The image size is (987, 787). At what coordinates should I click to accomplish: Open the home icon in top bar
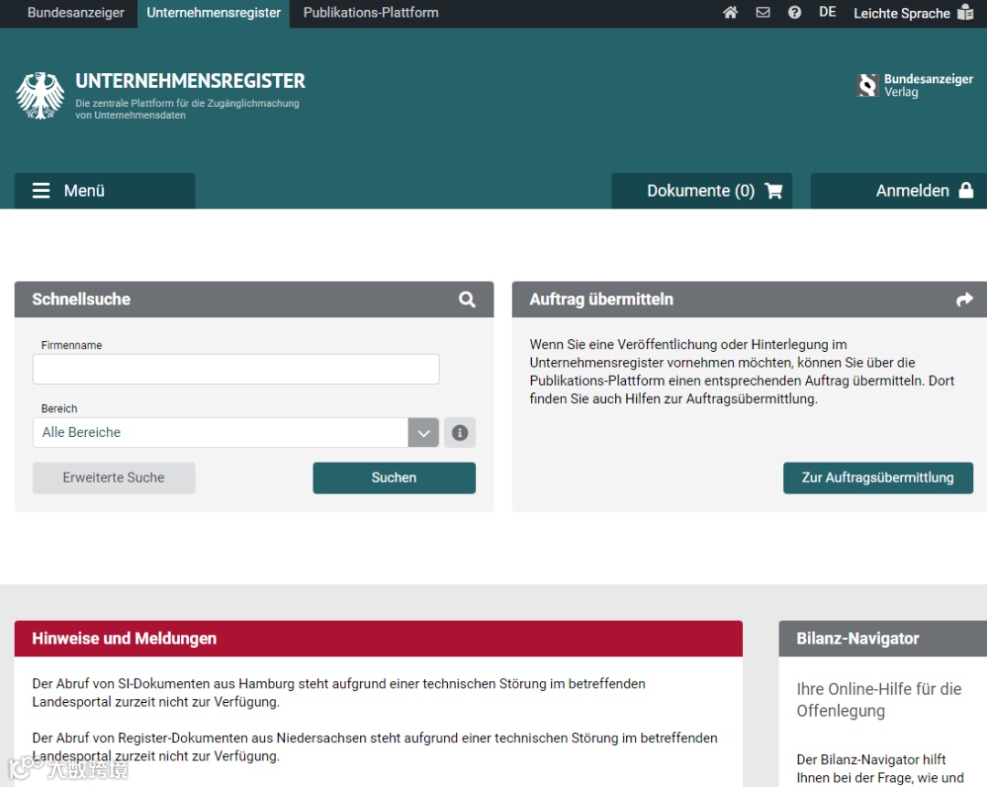730,13
